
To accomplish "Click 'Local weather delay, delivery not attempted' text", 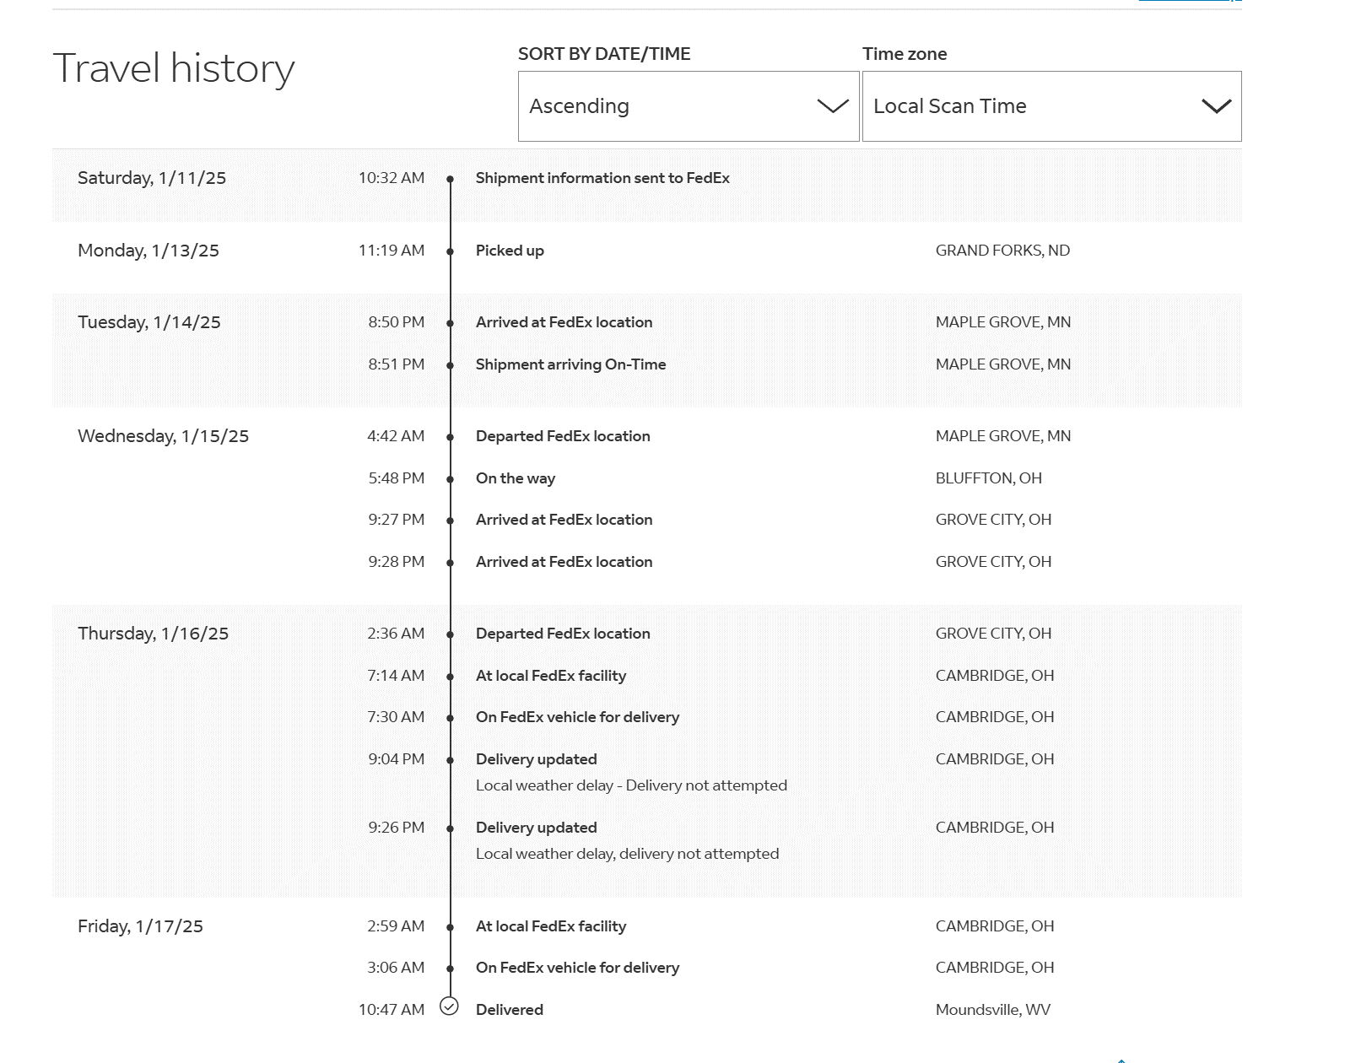I will [x=627, y=854].
